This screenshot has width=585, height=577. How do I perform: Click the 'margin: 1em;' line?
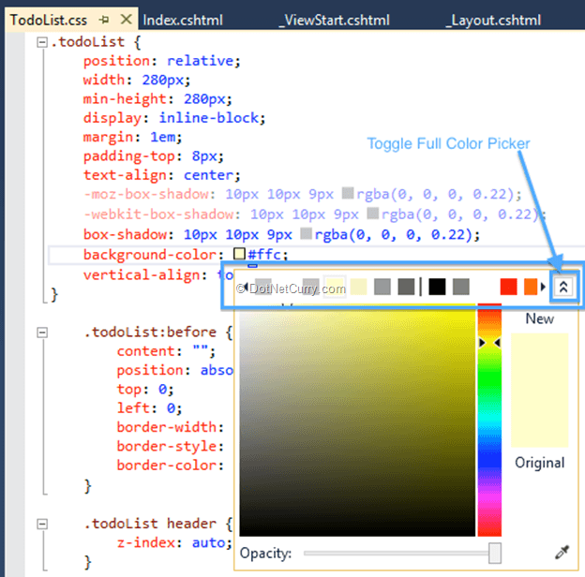(x=132, y=137)
